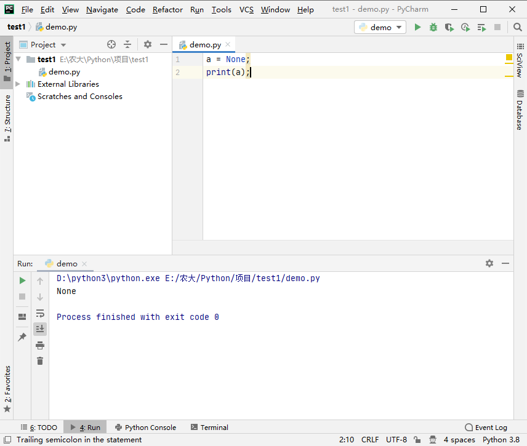Image resolution: width=527 pixels, height=446 pixels.
Task: Expand the External Libraries tree node
Action: click(18, 84)
